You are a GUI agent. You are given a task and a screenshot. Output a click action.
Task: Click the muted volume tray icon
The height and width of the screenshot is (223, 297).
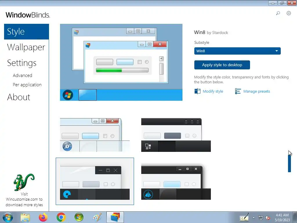coord(268,218)
